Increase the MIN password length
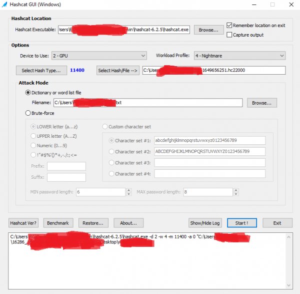This screenshot has height=294, width=300. coord(129,190)
